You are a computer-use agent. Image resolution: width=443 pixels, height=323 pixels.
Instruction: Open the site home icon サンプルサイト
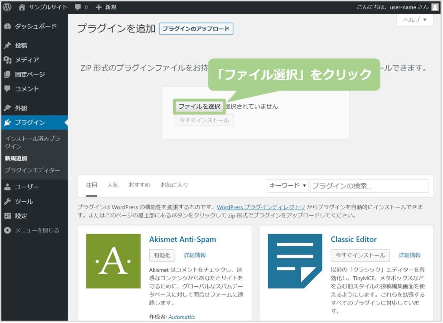pos(22,7)
